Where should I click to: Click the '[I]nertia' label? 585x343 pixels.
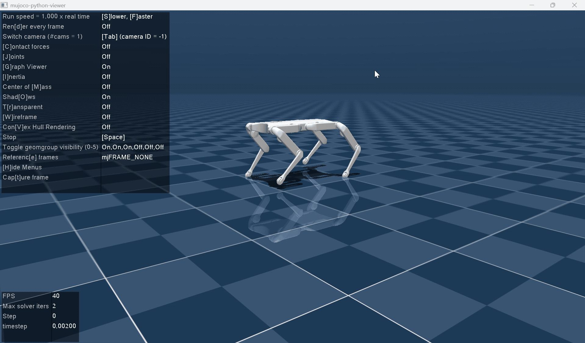point(14,77)
